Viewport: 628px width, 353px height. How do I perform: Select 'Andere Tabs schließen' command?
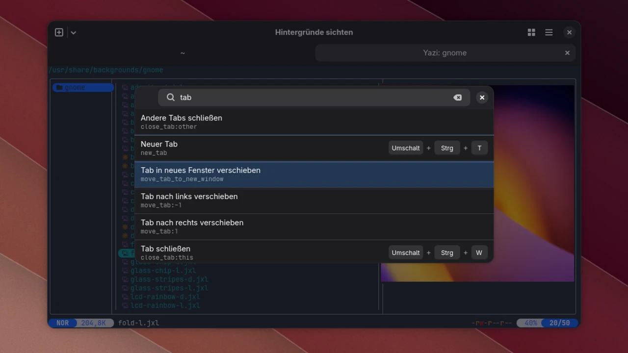tap(314, 122)
